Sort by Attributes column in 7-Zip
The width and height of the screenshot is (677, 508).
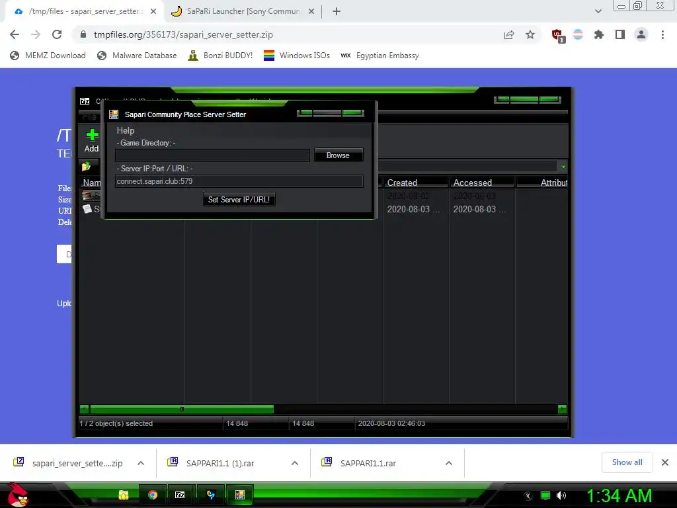pyautogui.click(x=542, y=183)
